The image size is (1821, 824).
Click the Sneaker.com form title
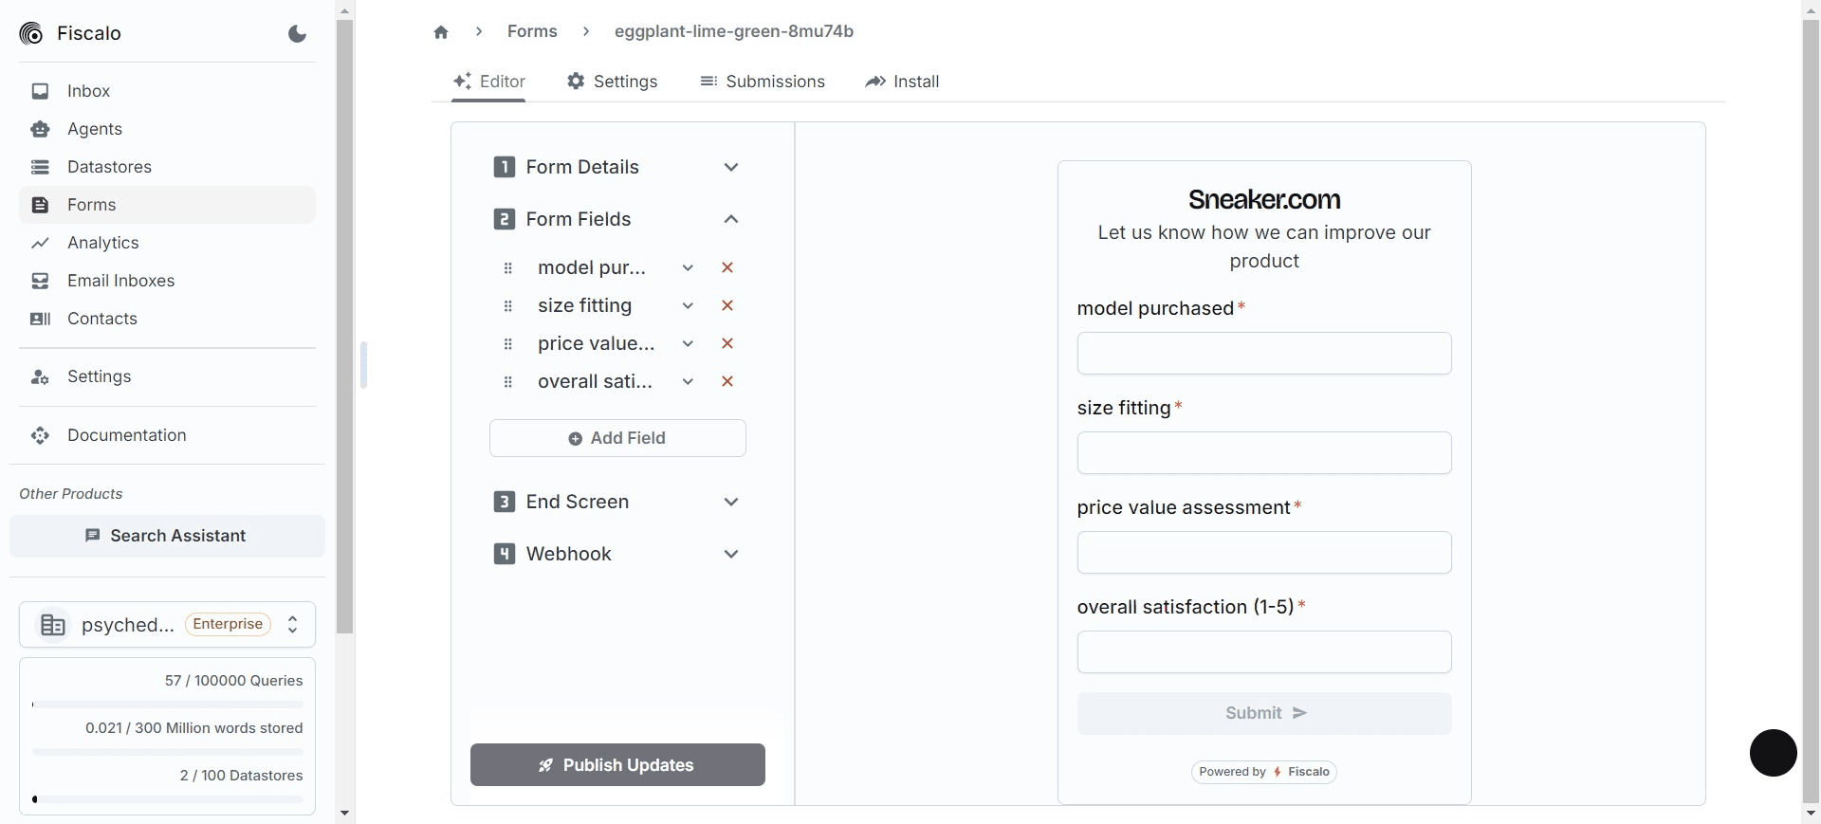(1264, 199)
